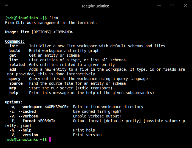Click the typed 'firm' command on the first line
The image size is (192, 148).
pyautogui.click(x=53, y=18)
